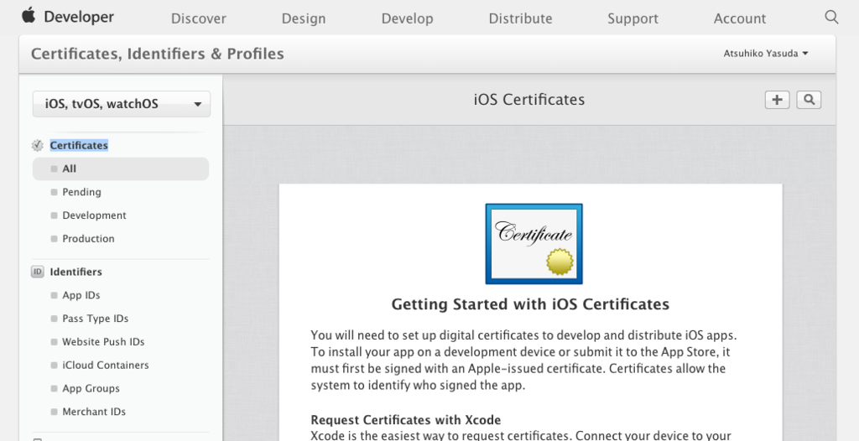The image size is (859, 441).
Task: Open the Account navigation item
Action: 740,18
